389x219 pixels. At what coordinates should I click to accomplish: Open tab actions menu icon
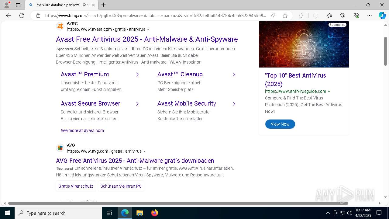tap(18, 5)
